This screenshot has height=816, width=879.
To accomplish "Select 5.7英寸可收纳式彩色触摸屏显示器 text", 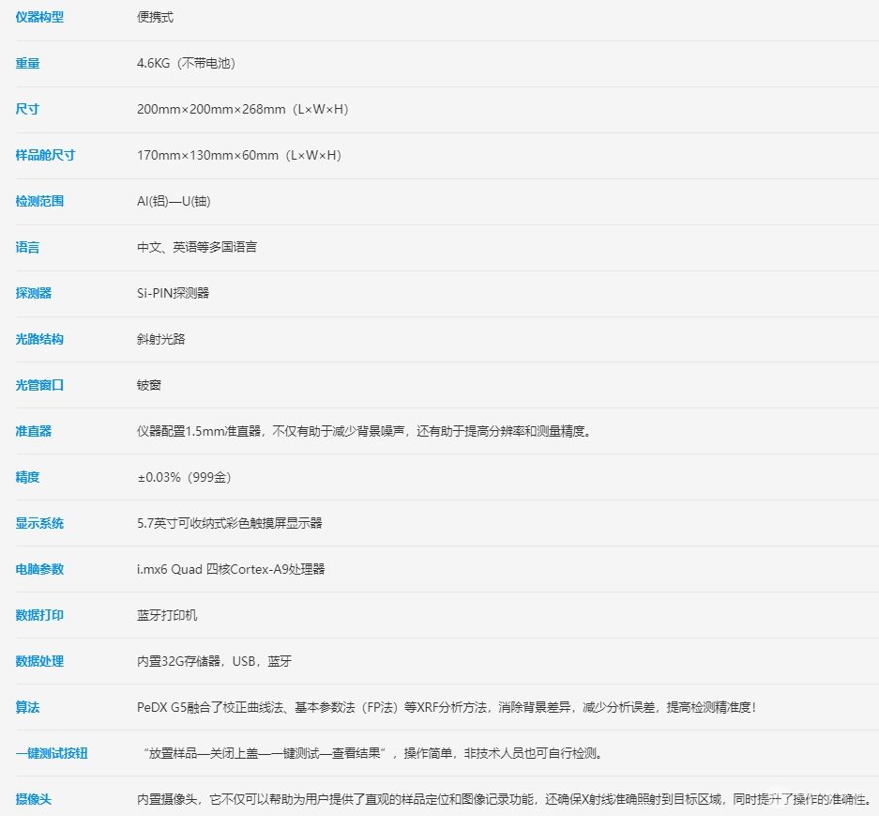I will 230,524.
